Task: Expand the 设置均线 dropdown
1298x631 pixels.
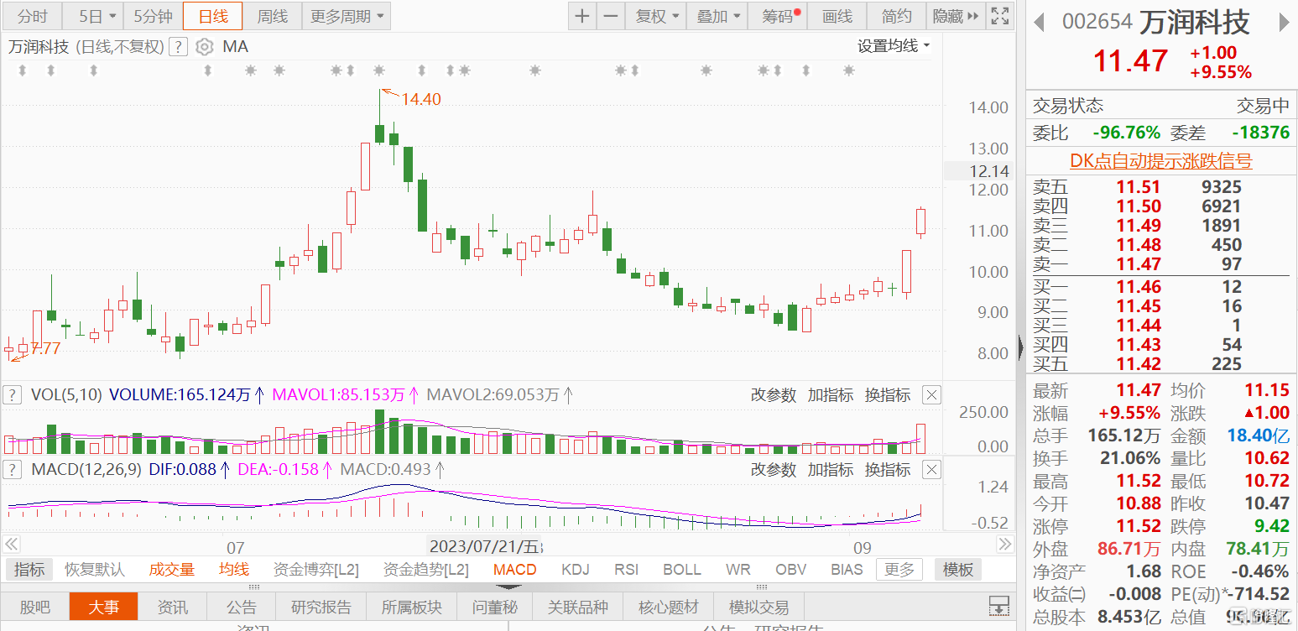Action: [894, 46]
